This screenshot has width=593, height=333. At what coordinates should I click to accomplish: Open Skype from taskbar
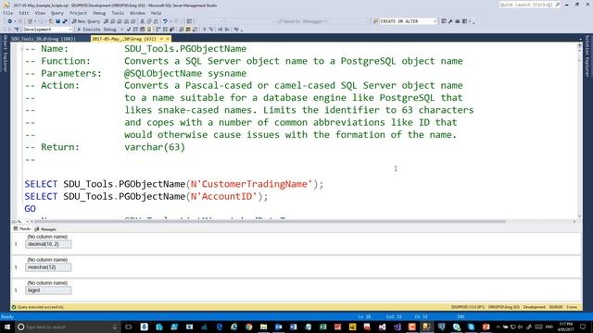(x=471, y=327)
